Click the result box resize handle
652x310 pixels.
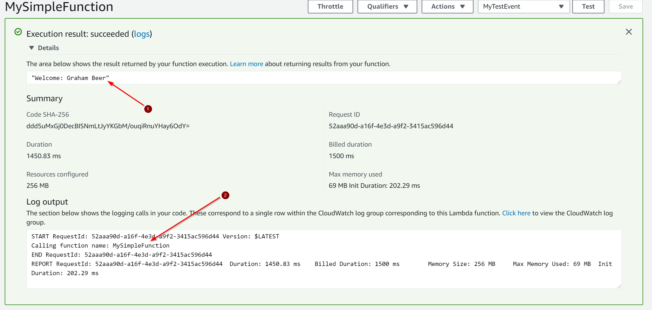click(x=619, y=82)
